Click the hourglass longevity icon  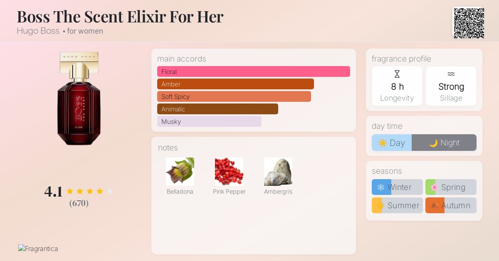(x=397, y=74)
